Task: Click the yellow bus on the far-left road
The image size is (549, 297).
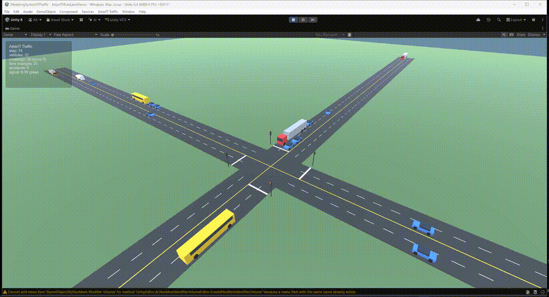Action: pyautogui.click(x=141, y=98)
